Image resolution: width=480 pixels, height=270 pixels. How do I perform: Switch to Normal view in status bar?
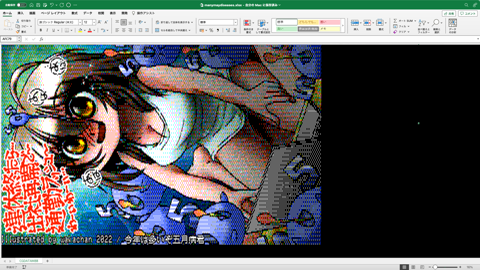[x=404, y=267]
